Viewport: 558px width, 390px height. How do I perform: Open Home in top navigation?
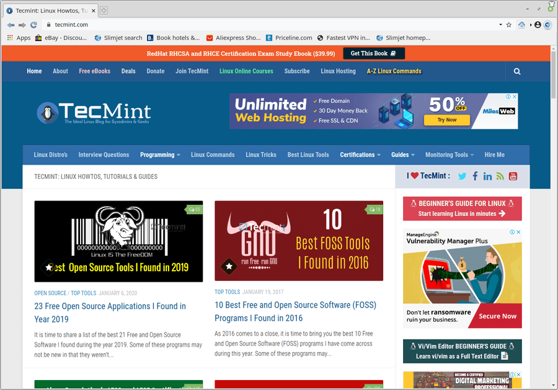click(x=34, y=71)
